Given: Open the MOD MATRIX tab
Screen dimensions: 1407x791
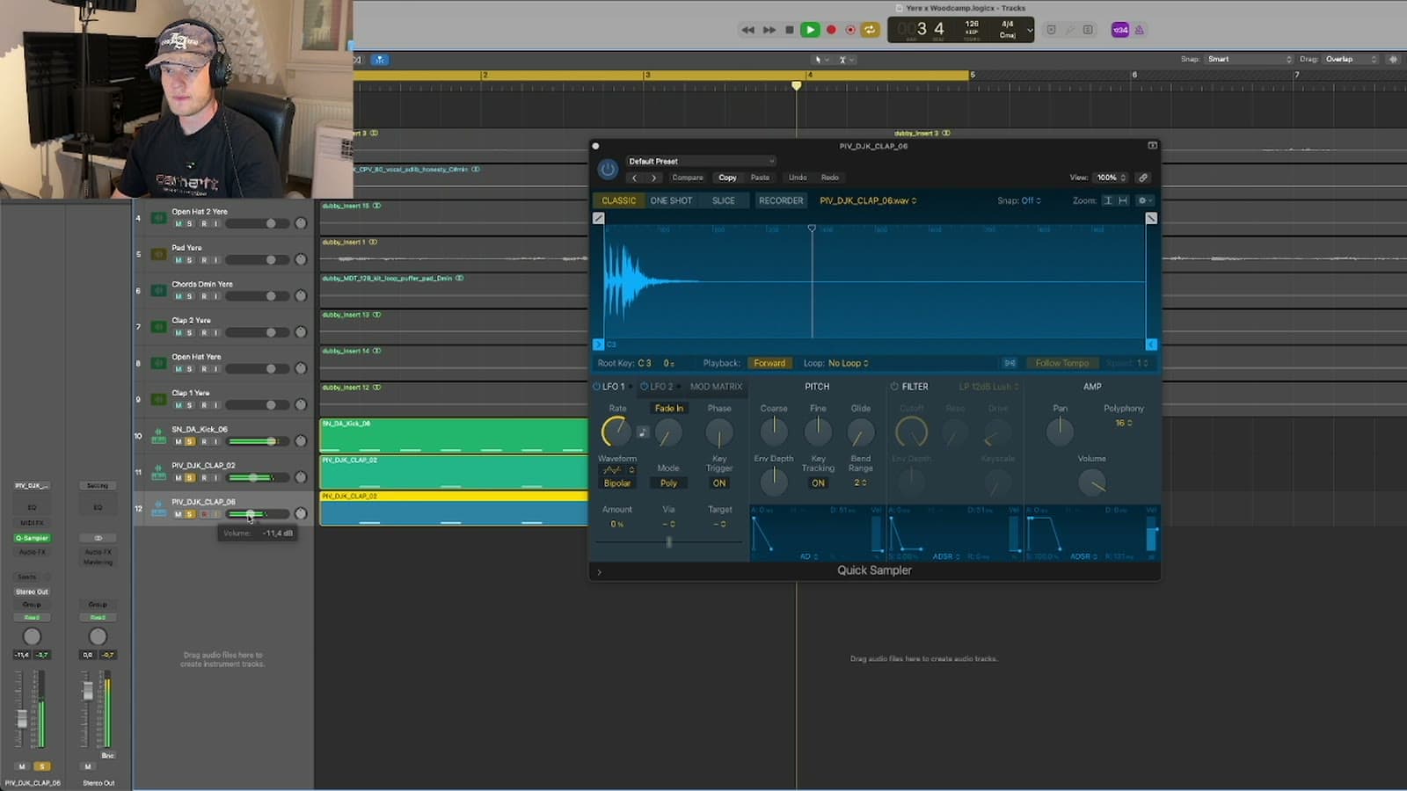Looking at the screenshot, I should click(x=716, y=387).
